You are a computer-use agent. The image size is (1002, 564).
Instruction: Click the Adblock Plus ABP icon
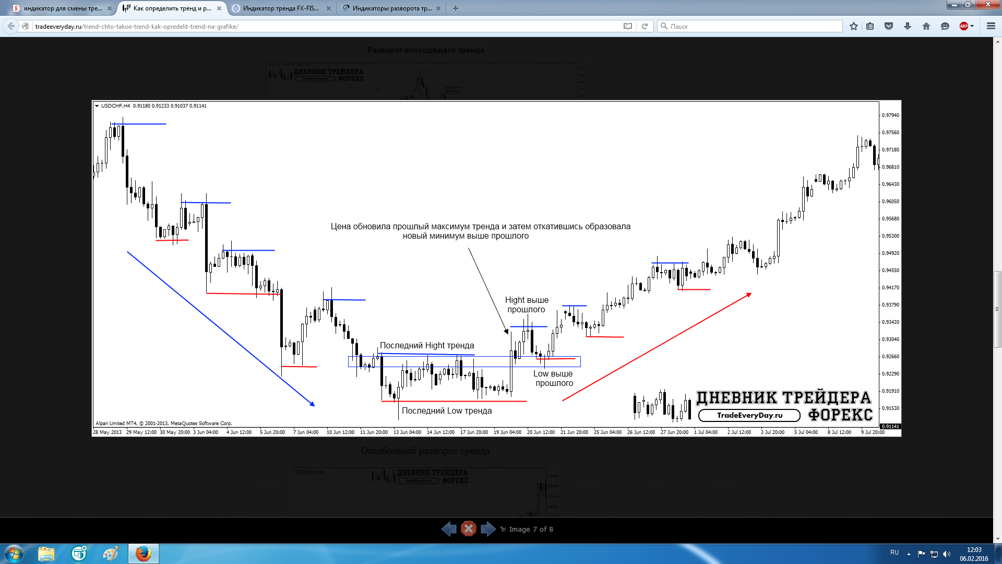(x=963, y=26)
